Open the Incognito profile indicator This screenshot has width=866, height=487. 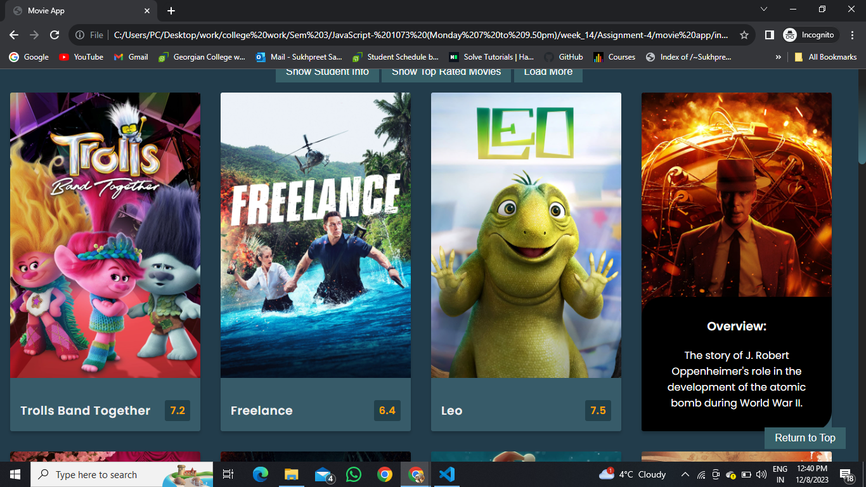tap(810, 35)
